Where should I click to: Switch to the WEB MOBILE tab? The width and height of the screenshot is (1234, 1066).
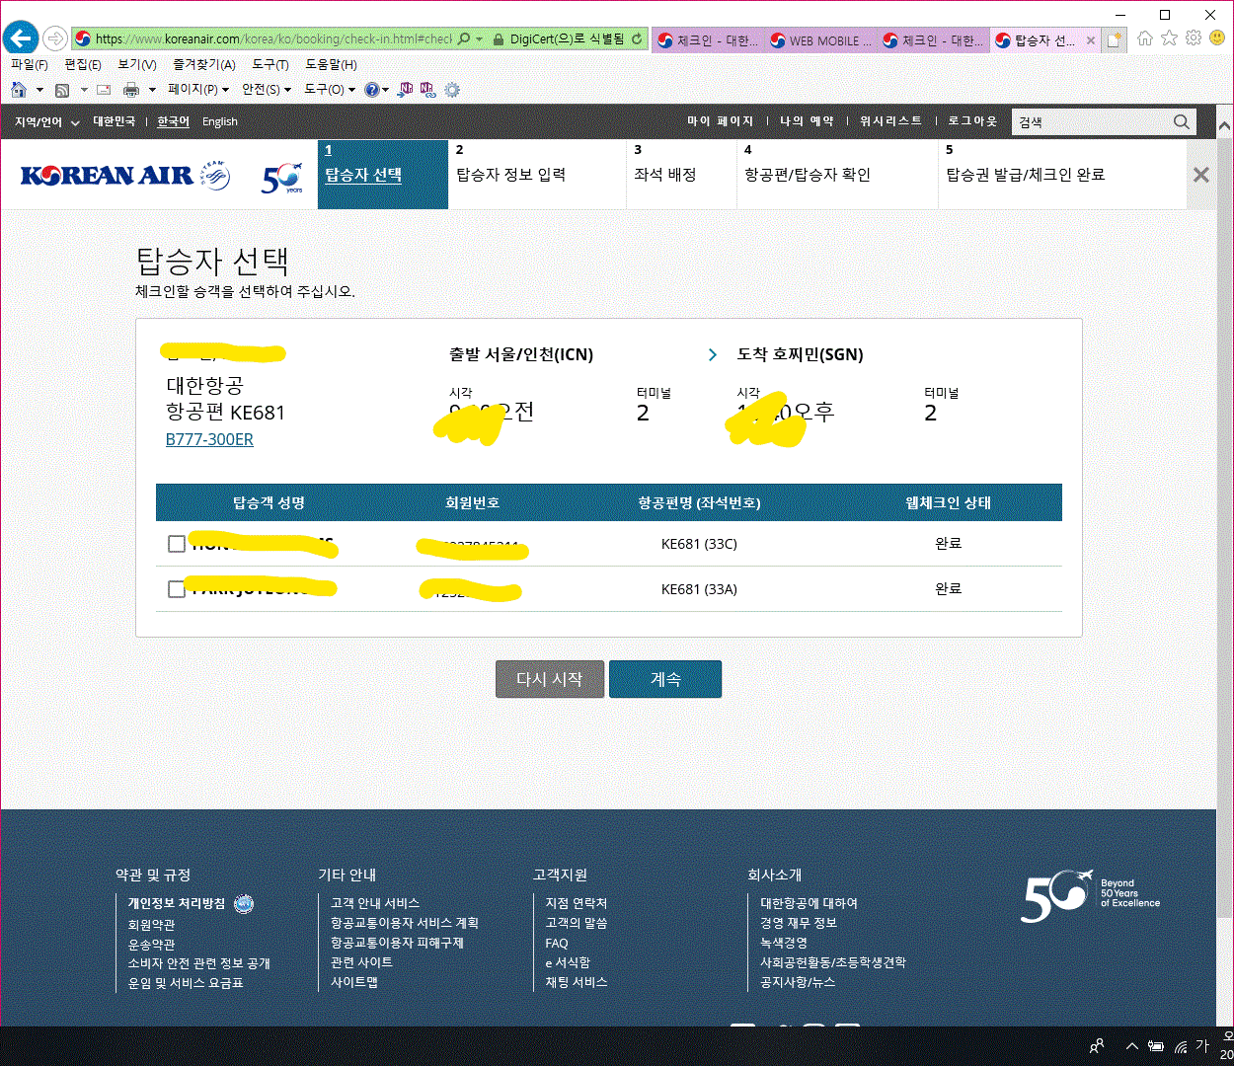[x=820, y=40]
